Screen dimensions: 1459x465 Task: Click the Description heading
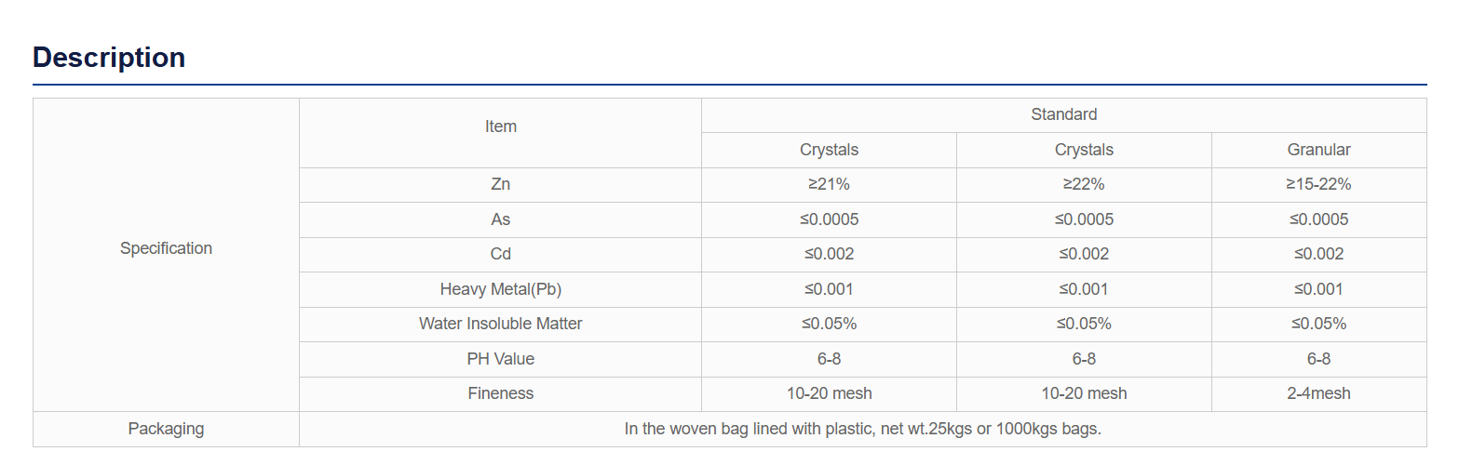tap(109, 58)
